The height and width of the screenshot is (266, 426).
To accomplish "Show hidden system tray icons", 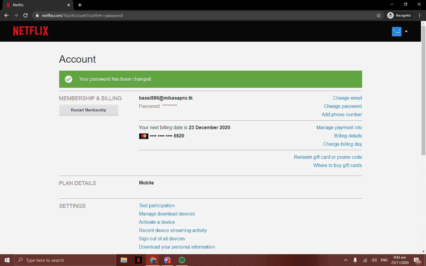I will (x=346, y=260).
